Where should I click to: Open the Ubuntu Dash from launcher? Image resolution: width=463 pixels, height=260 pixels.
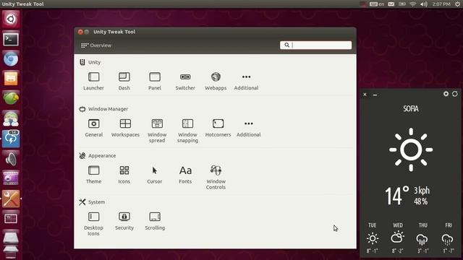click(x=11, y=19)
